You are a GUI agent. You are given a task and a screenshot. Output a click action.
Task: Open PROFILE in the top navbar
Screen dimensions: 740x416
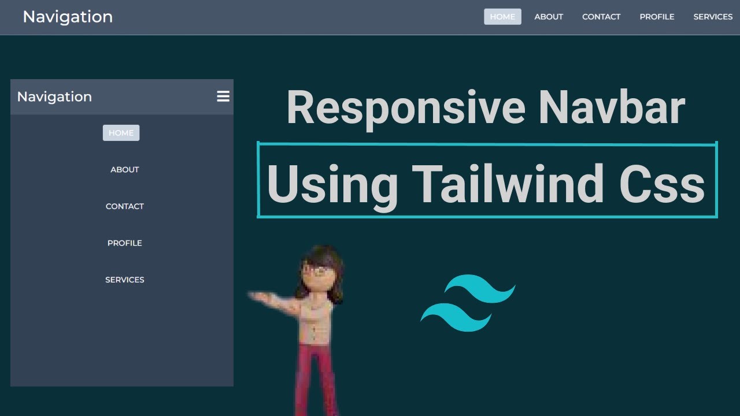click(x=657, y=17)
